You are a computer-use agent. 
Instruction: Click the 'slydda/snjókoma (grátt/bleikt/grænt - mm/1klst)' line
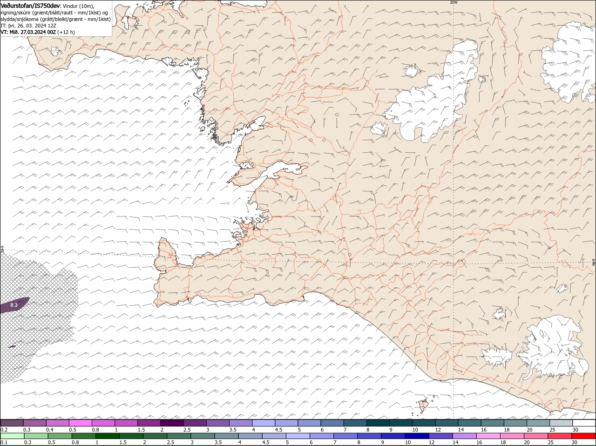(55, 19)
